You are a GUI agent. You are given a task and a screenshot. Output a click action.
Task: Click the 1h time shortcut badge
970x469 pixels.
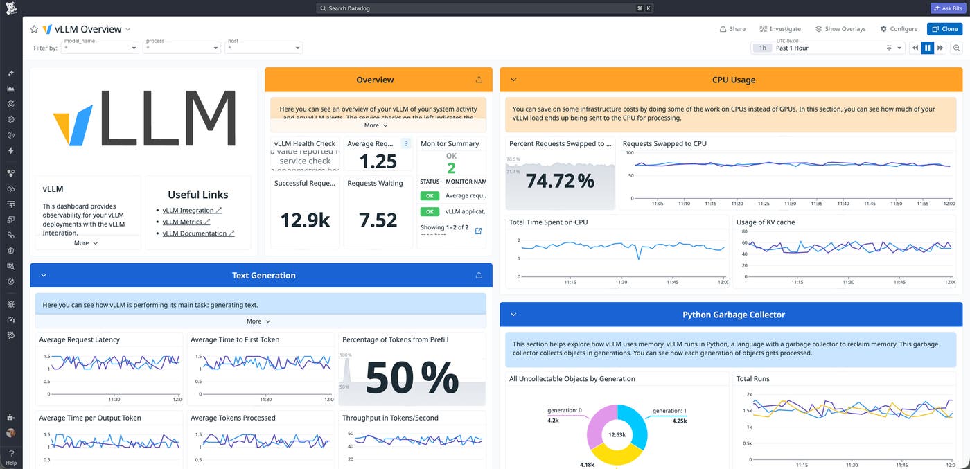(x=763, y=48)
